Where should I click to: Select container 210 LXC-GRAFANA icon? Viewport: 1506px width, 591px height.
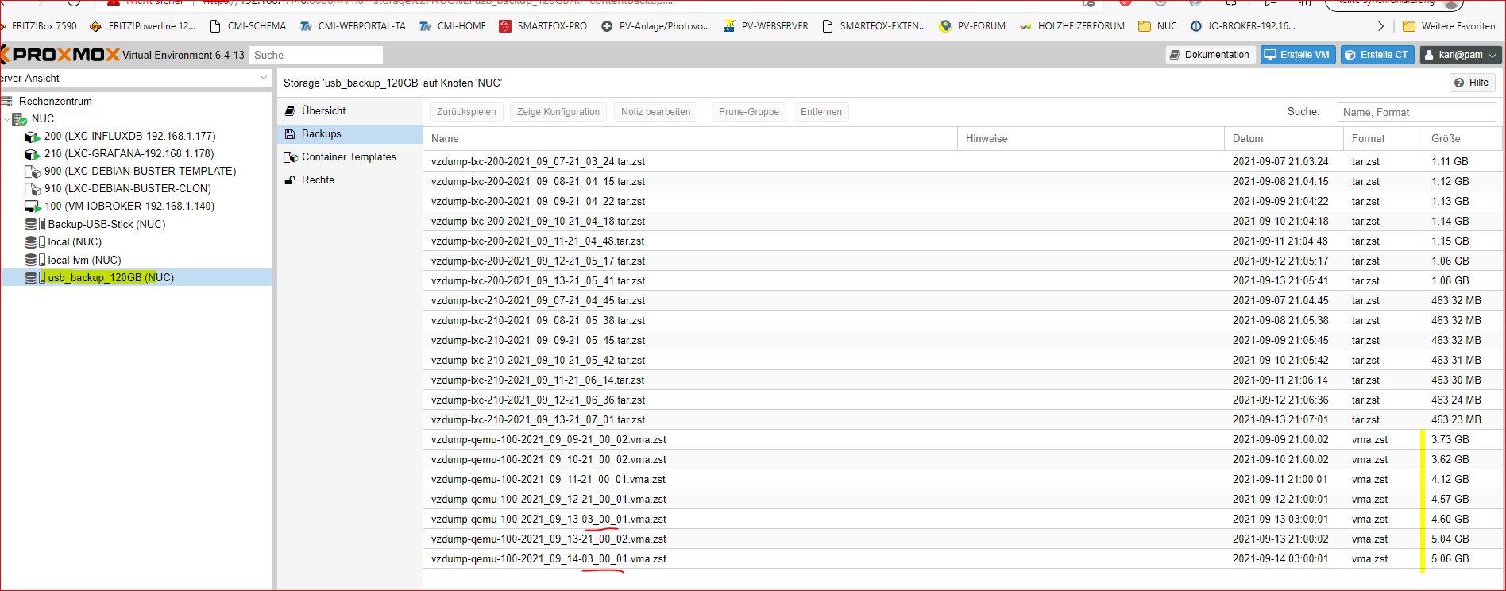[32, 154]
